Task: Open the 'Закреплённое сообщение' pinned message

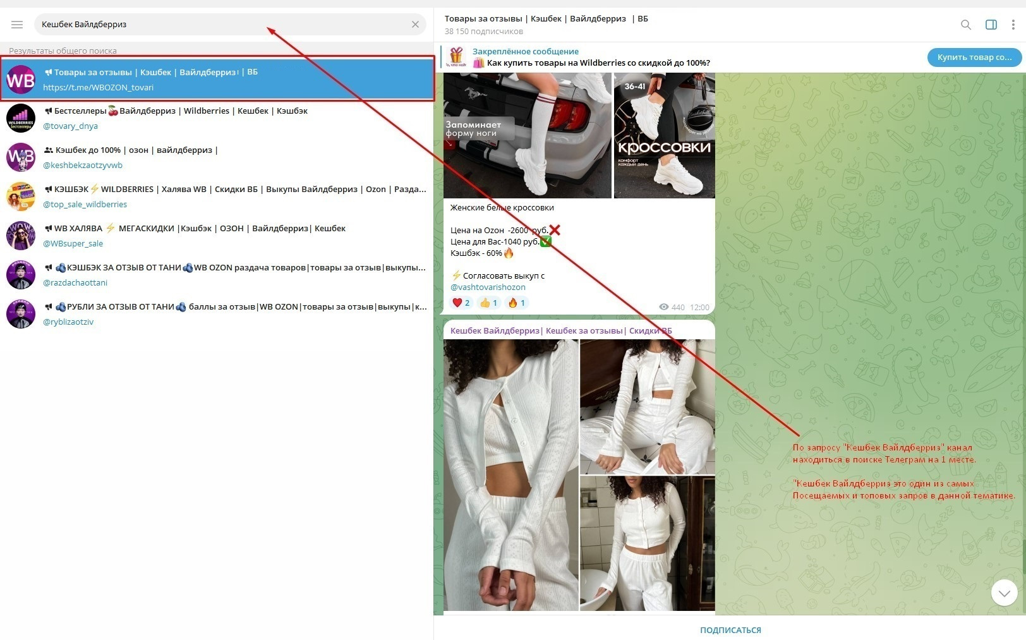Action: pos(526,52)
